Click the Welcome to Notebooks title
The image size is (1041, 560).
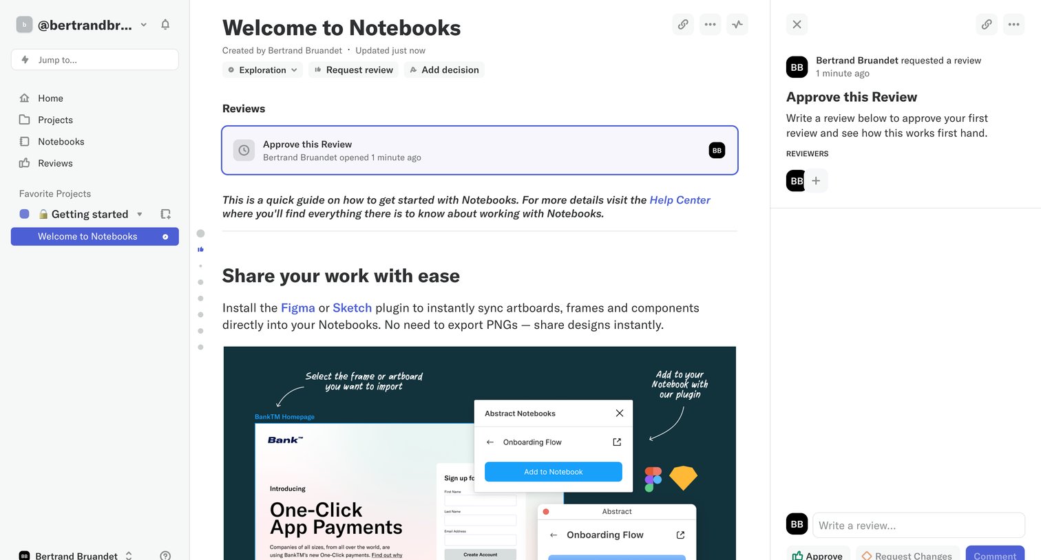pos(341,28)
